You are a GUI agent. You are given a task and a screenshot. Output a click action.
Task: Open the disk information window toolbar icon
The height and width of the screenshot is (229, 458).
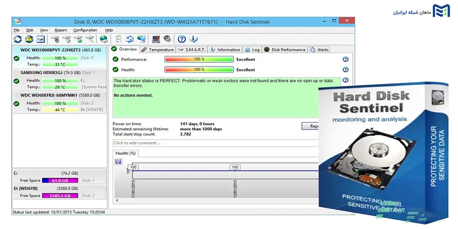pos(40,39)
